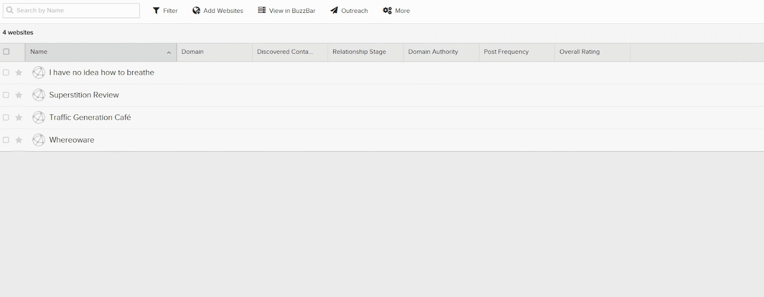Open the Traffic Generation Café entry
The image size is (764, 297).
pyautogui.click(x=90, y=117)
